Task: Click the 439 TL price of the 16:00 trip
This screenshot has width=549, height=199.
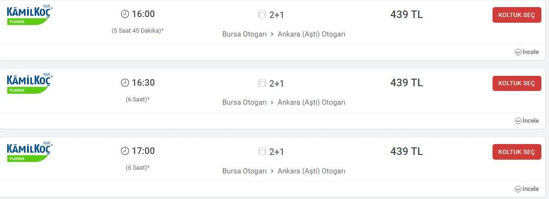Action: 406,14
